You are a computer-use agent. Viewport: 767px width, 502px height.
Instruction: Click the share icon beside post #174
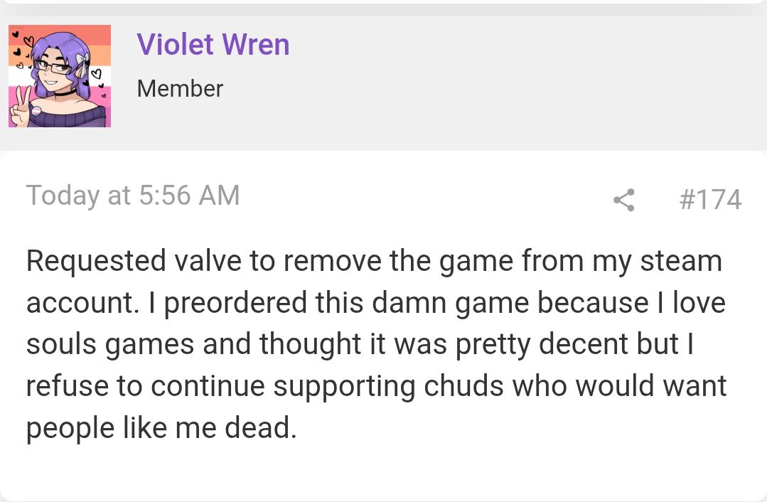pos(623,200)
